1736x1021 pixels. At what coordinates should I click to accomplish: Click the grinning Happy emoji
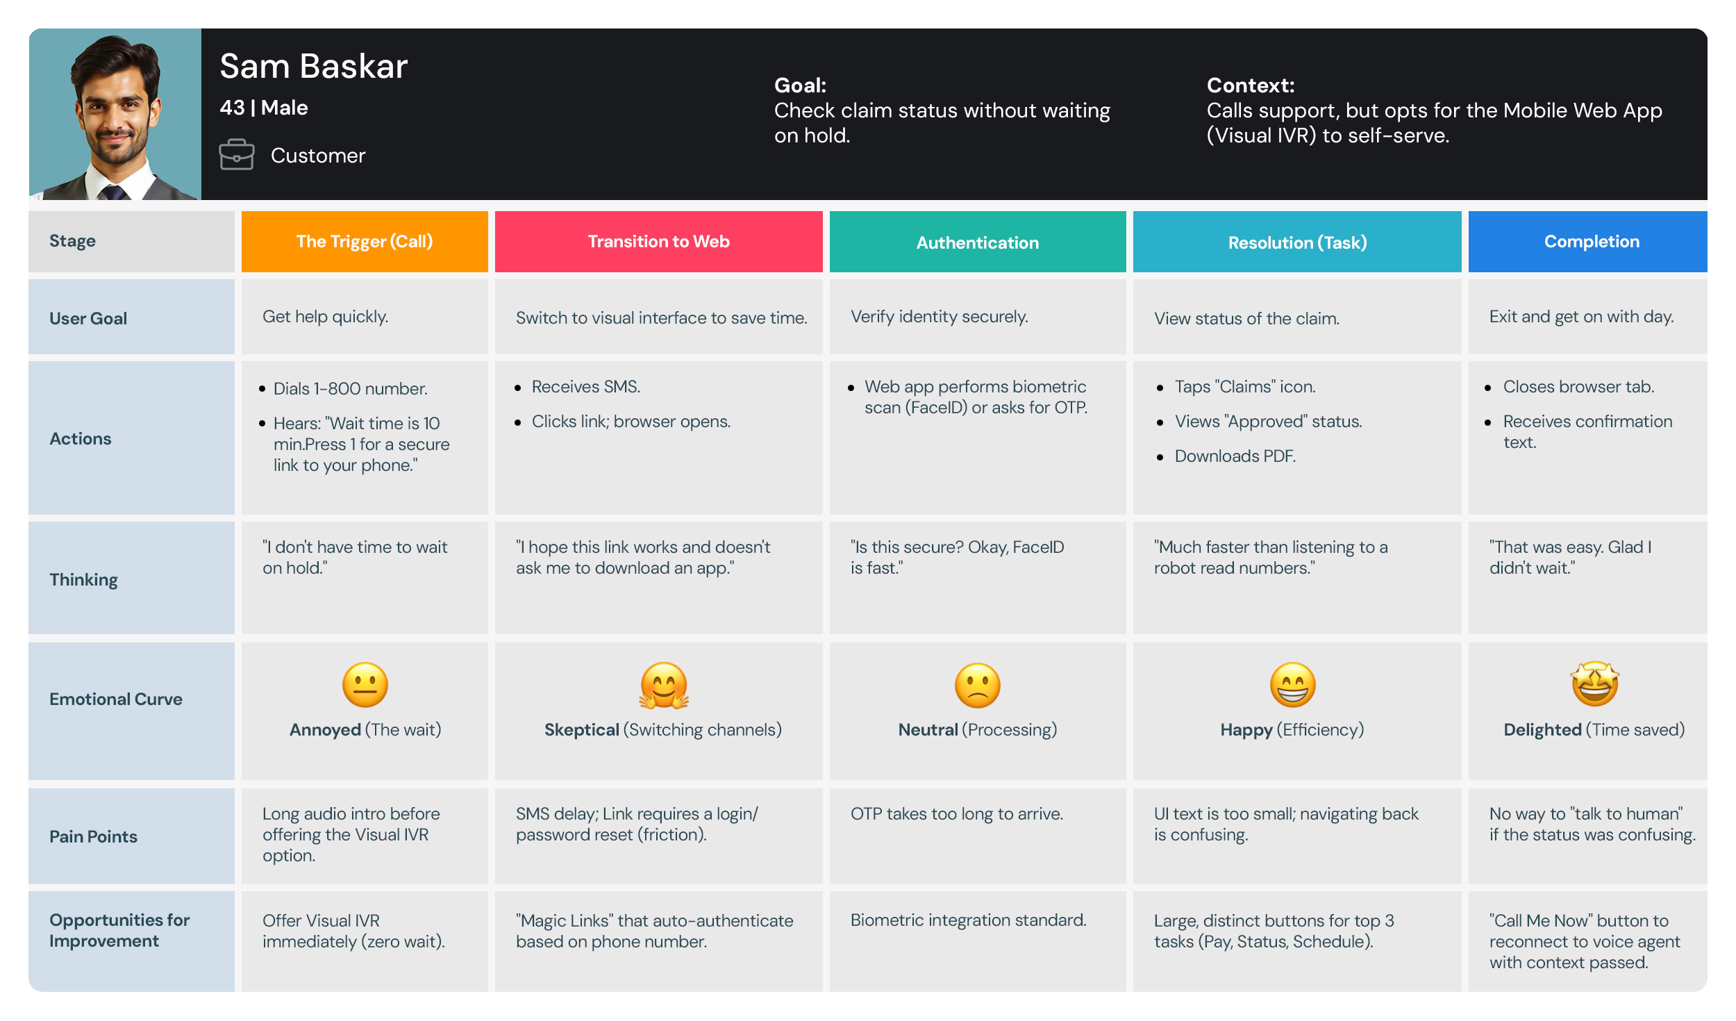[1292, 685]
